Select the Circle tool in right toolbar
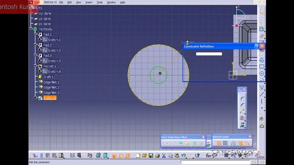Viewport: 294px width, 165px height. pos(262,73)
